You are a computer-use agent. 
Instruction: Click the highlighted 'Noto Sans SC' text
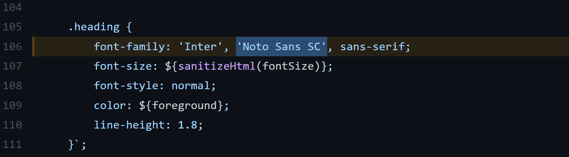[x=281, y=47]
